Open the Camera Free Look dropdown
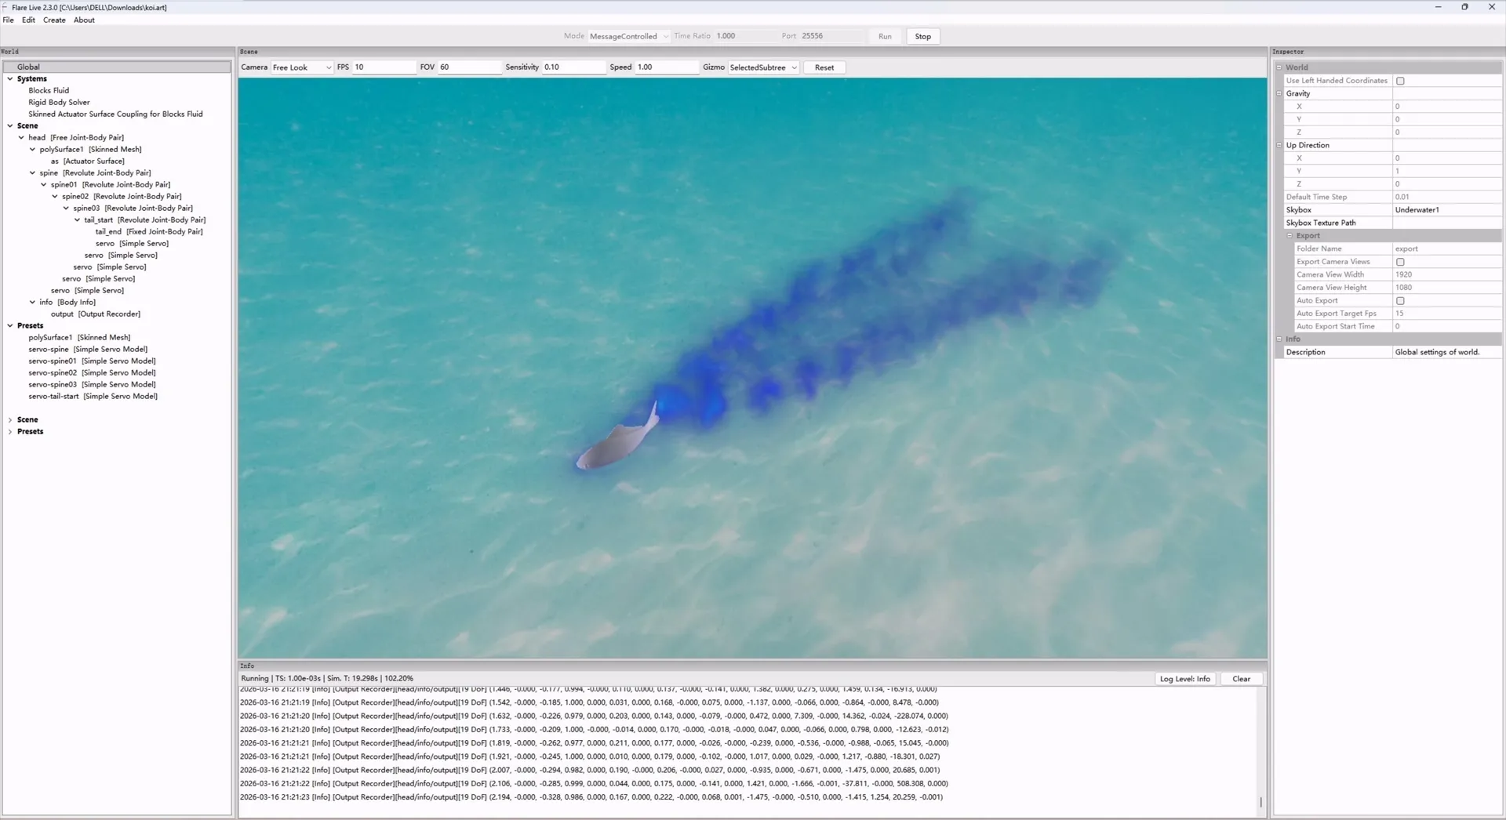The height and width of the screenshot is (820, 1506). coord(302,67)
